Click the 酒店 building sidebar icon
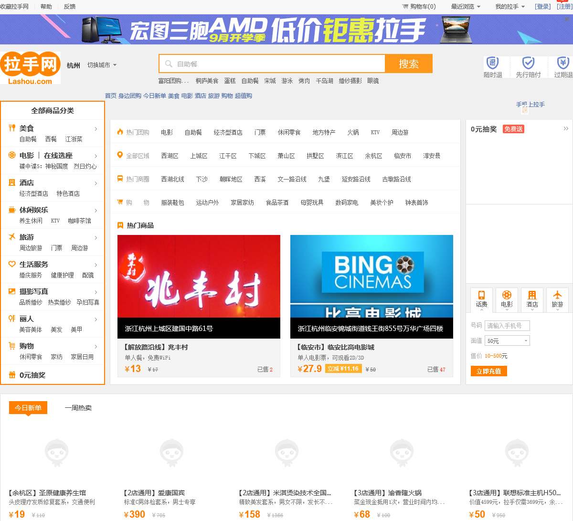573x521 pixels. click(x=12, y=182)
